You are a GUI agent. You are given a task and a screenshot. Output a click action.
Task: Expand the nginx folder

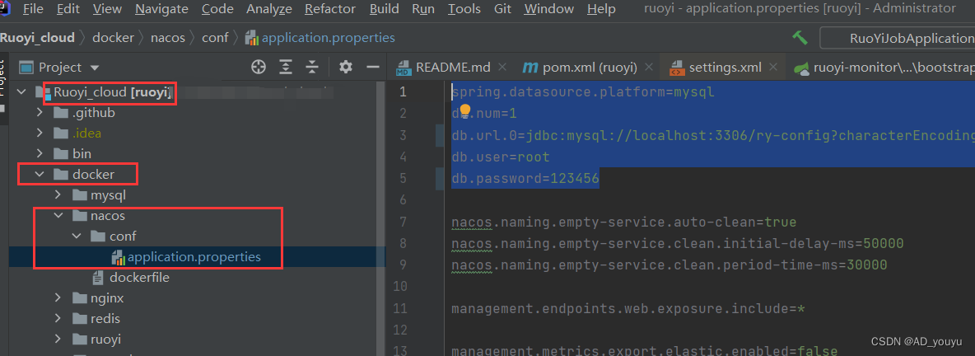pyautogui.click(x=58, y=298)
